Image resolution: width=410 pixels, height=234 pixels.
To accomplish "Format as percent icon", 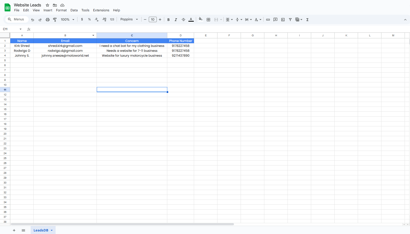I will click(x=89, y=19).
